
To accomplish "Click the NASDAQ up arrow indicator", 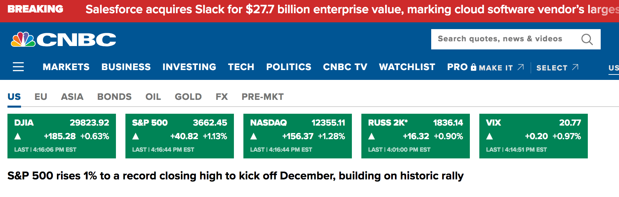I will pyautogui.click(x=254, y=136).
